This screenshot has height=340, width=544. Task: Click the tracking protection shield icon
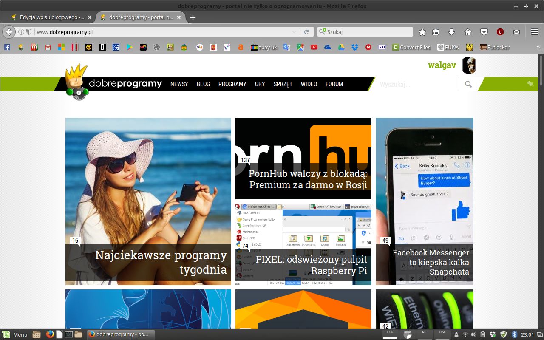point(29,32)
